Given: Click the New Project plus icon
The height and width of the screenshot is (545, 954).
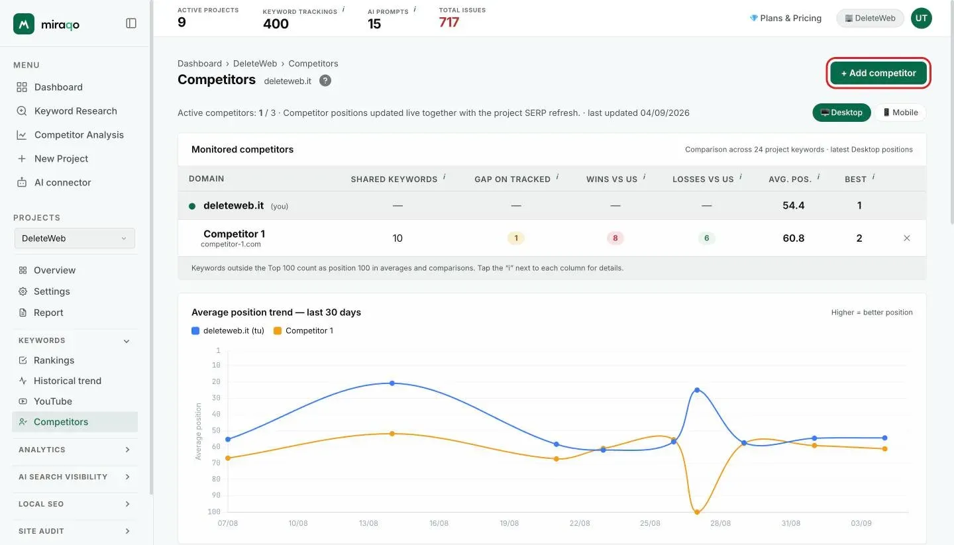Looking at the screenshot, I should click(22, 158).
